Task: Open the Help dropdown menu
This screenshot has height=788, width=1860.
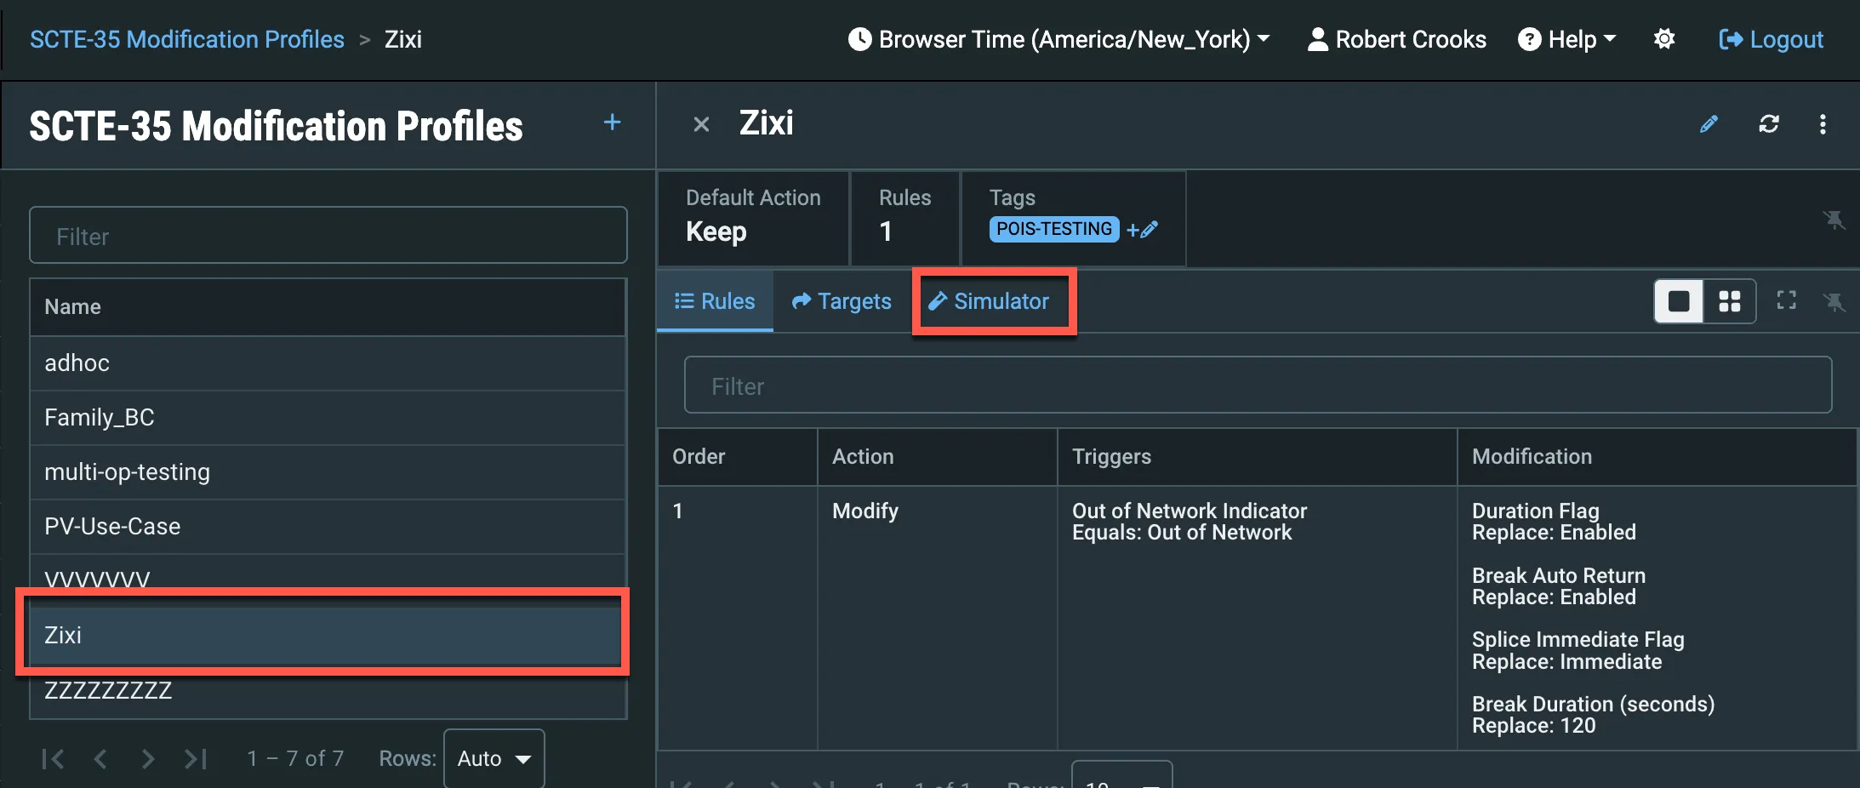Action: click(1567, 39)
